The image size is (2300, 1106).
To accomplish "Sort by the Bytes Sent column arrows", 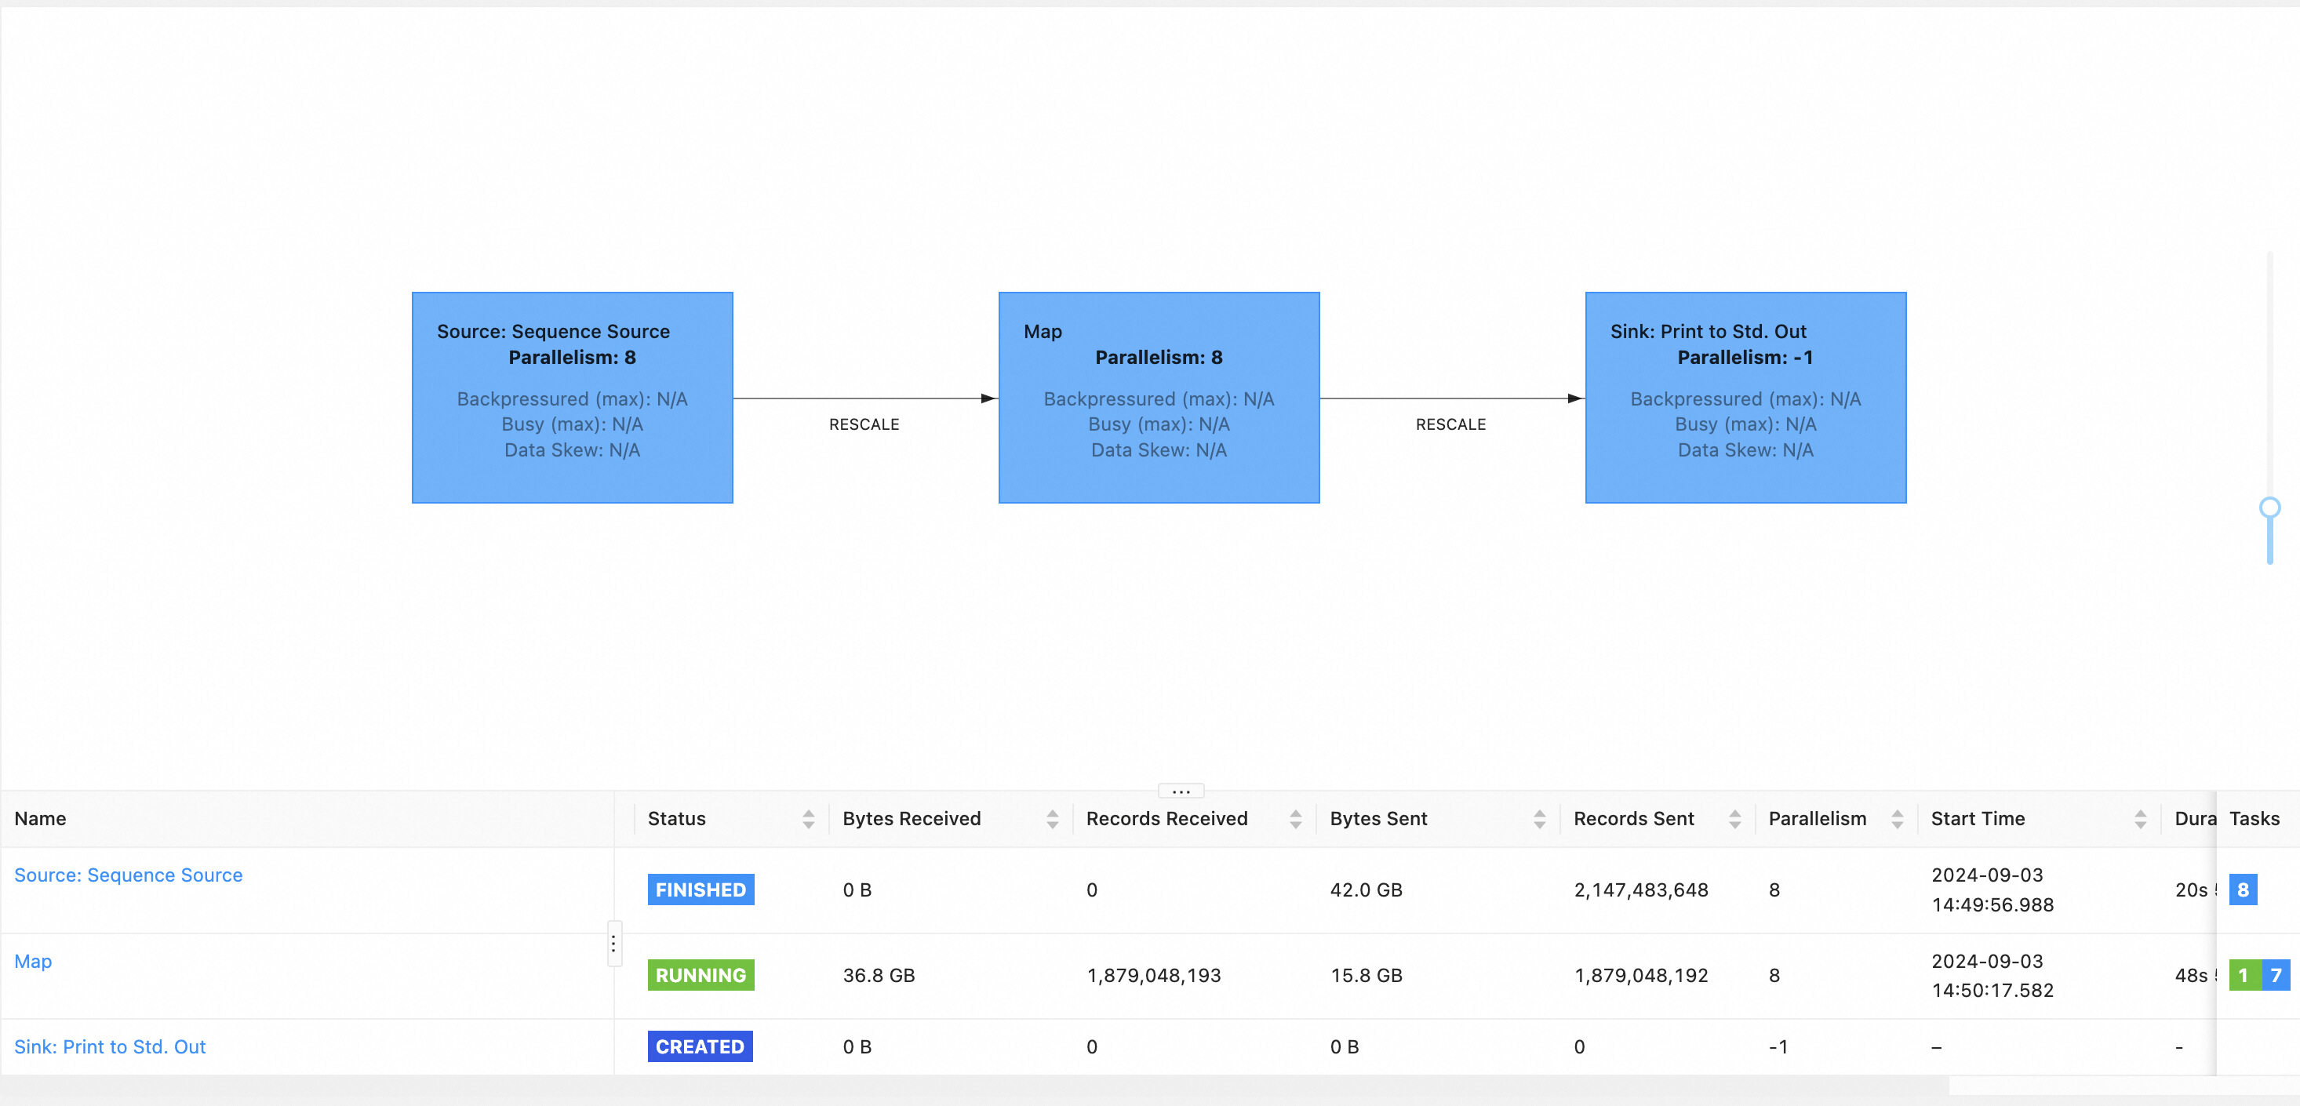I will click(1538, 819).
